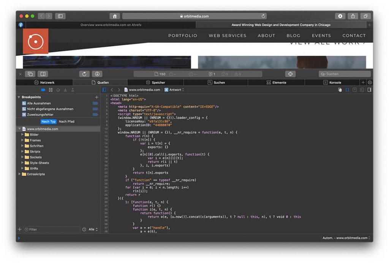389x263 pixels.
Task: Focus the inspector Suchen search field
Action: [345, 74]
